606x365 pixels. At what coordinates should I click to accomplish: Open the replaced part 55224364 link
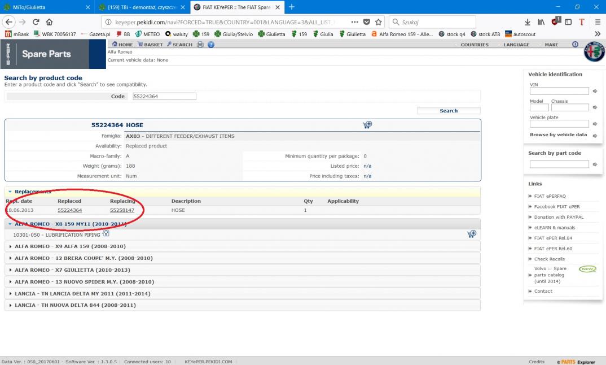[x=69, y=210]
